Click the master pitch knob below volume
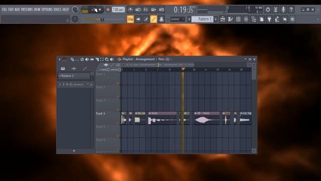321x181 pixels. click(x=75, y=19)
